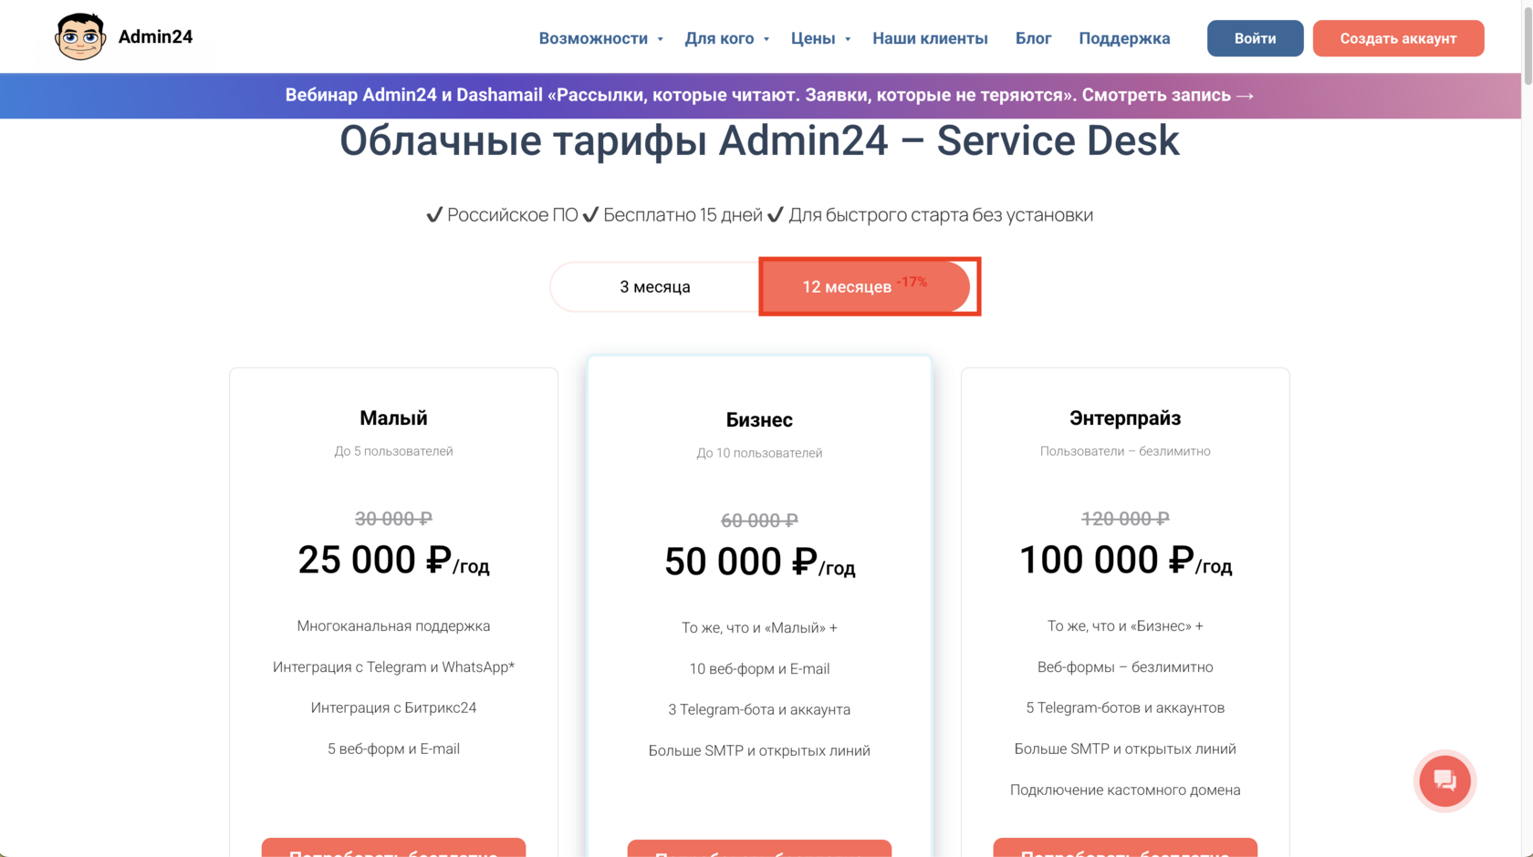This screenshot has width=1533, height=857.
Task: Click 'То же, что и «Малый» +' line
Action: (759, 627)
